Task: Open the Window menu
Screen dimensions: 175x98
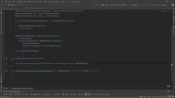Action: (58, 2)
